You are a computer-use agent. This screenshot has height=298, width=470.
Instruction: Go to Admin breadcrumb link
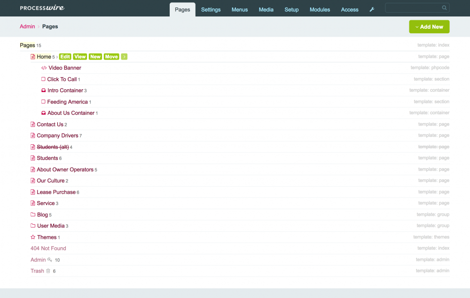[x=27, y=27]
